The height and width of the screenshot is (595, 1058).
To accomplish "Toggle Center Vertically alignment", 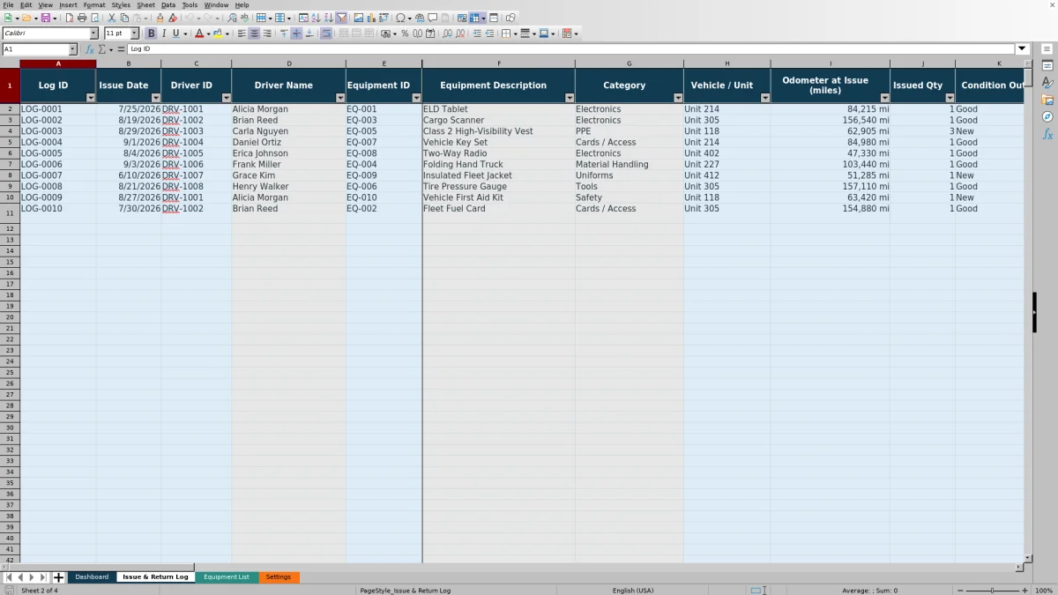I will pyautogui.click(x=296, y=33).
